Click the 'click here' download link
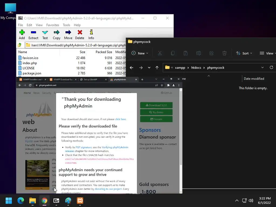Screen dimensions: 276x207 tap(120, 119)
